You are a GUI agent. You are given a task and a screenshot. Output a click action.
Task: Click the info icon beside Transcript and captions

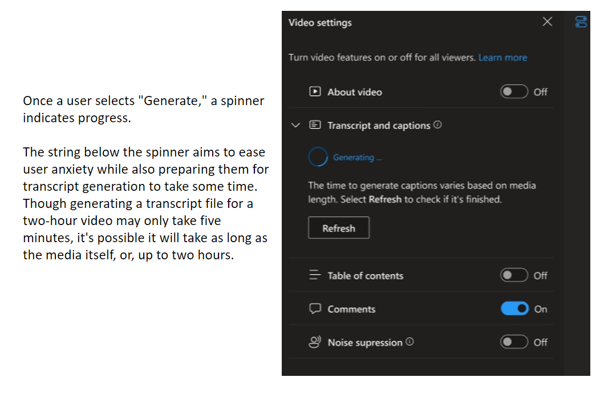tap(437, 125)
